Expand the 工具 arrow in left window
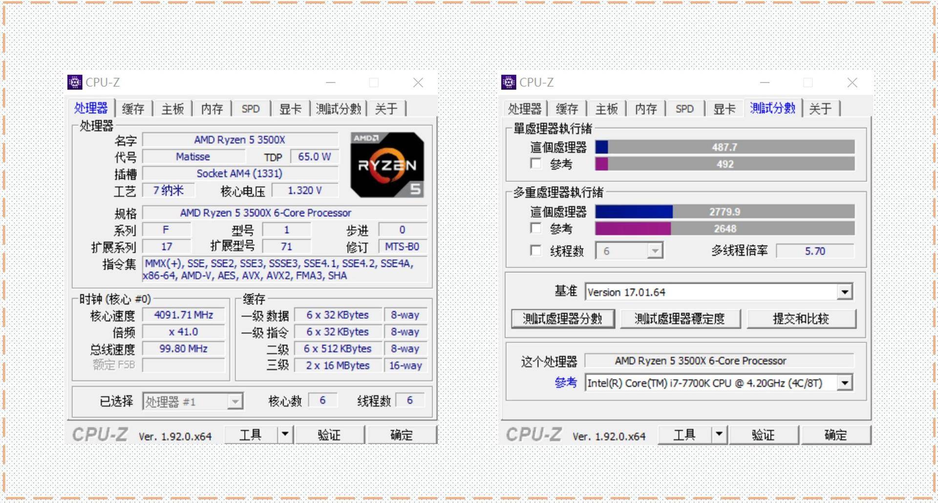 [x=285, y=434]
